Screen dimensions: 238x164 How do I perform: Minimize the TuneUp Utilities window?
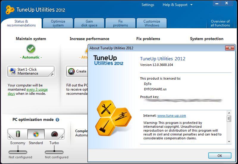coord(217,3)
